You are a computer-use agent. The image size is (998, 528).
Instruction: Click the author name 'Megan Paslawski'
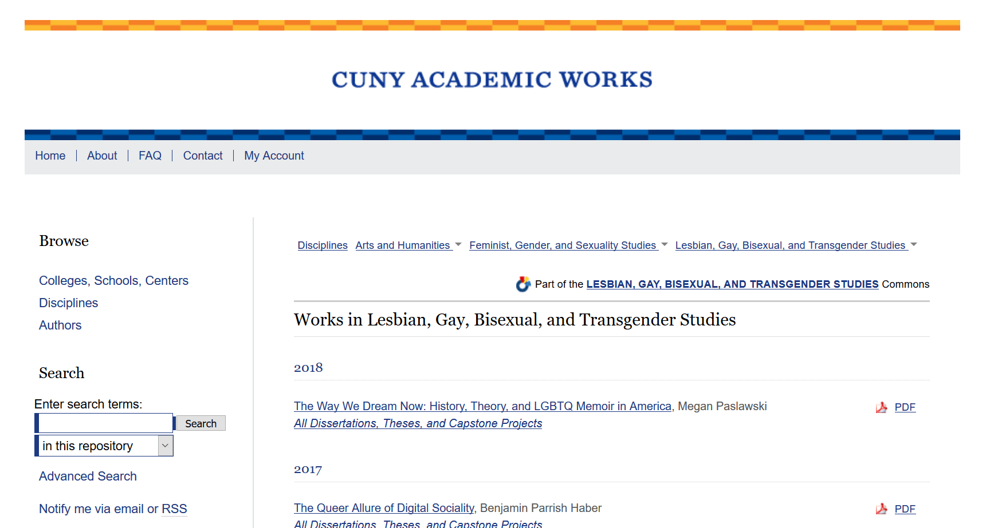722,406
